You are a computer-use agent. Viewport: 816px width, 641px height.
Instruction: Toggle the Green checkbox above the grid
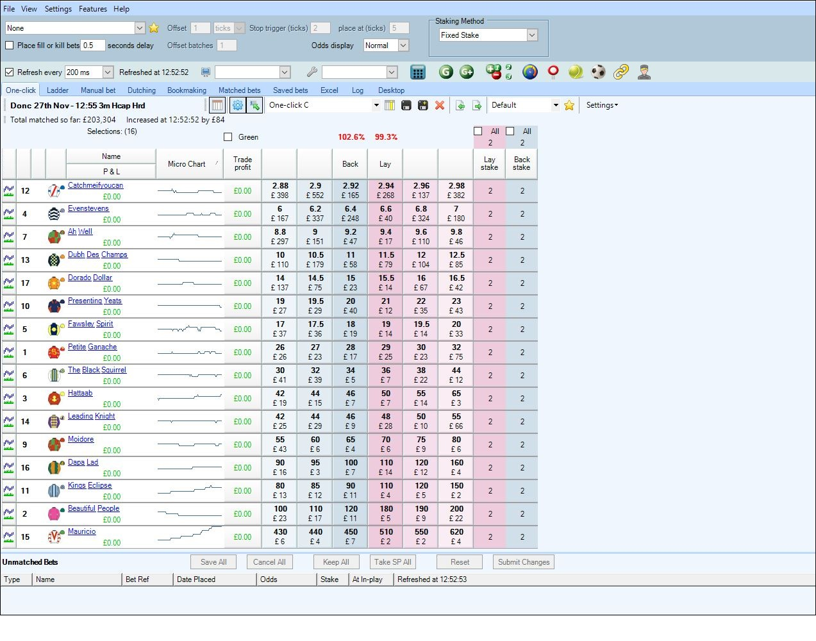pos(228,137)
